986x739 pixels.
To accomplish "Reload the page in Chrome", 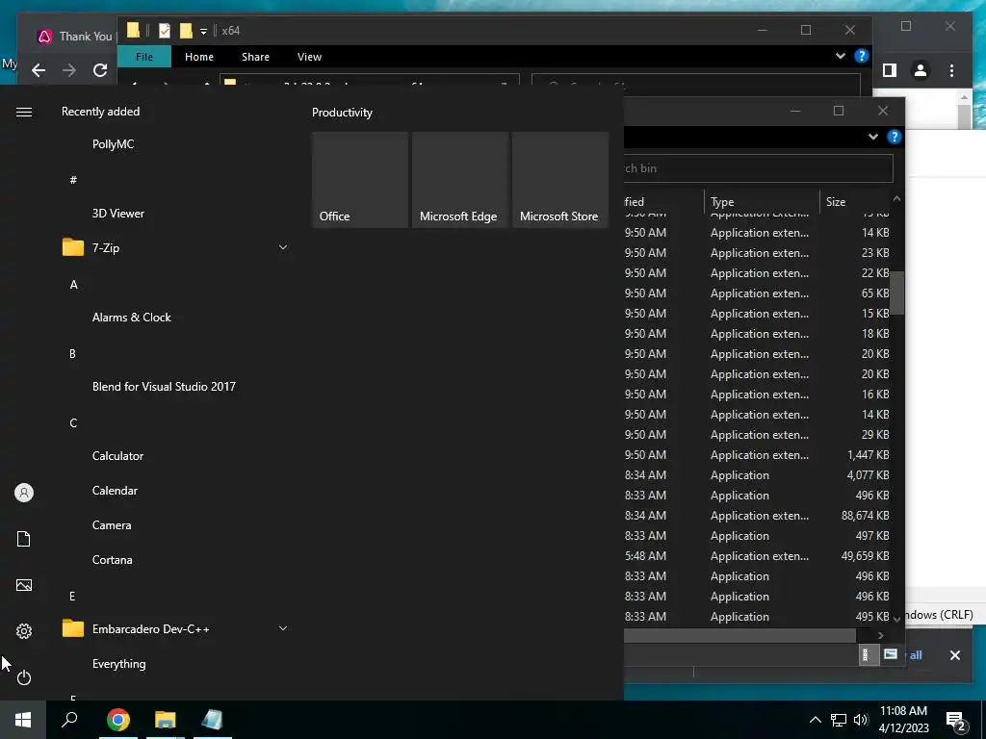I will tap(100, 70).
